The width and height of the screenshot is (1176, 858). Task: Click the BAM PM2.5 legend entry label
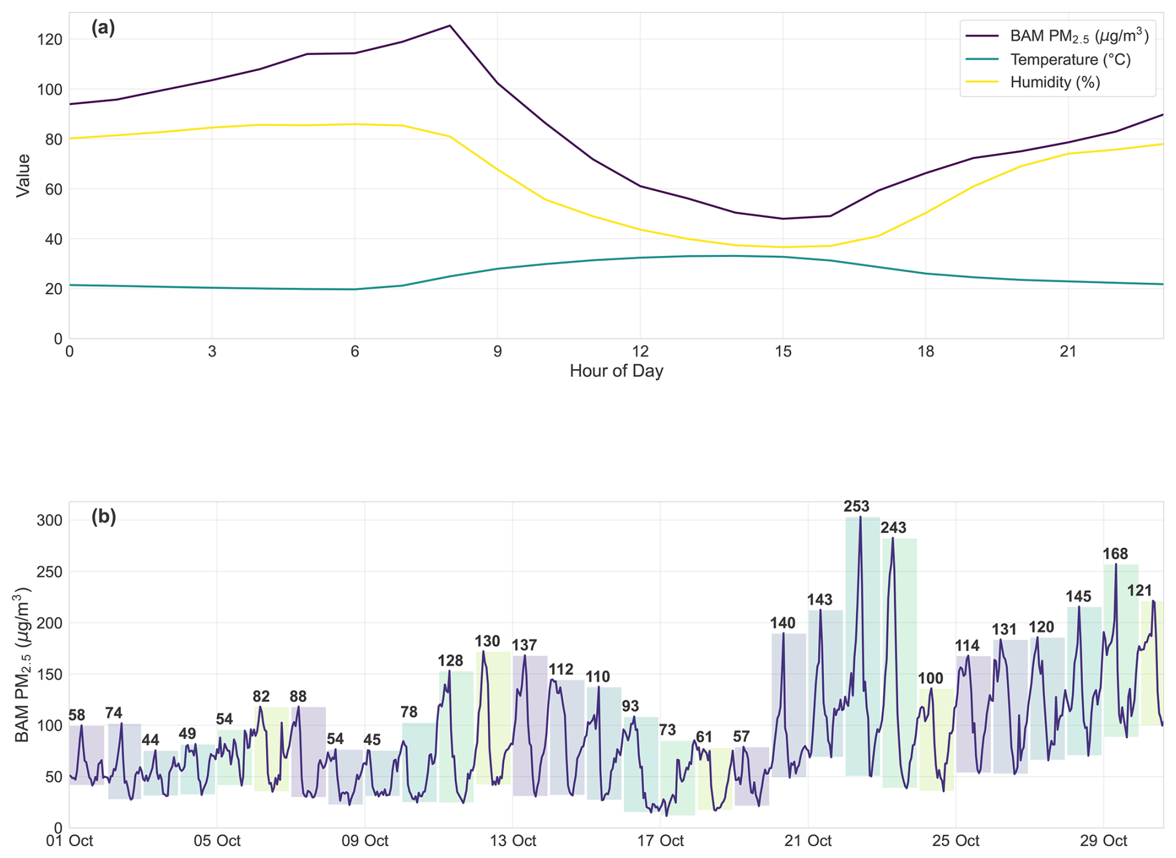pos(1078,37)
